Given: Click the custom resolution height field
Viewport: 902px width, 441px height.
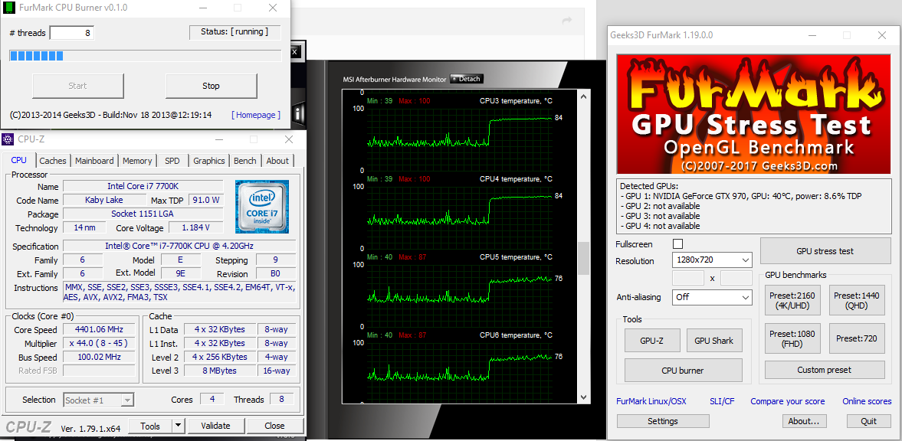Looking at the screenshot, I should [x=736, y=278].
